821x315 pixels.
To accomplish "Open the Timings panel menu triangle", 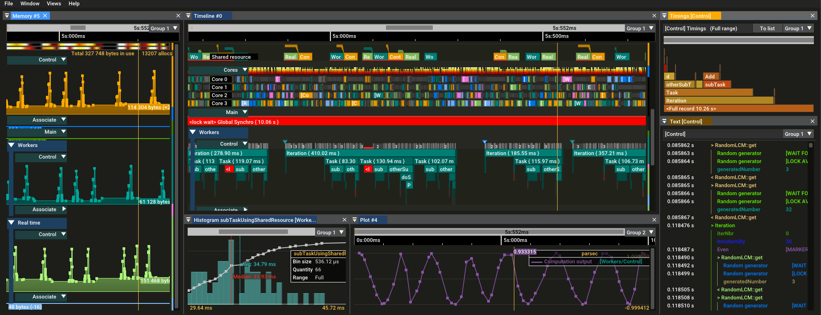I will coord(664,16).
